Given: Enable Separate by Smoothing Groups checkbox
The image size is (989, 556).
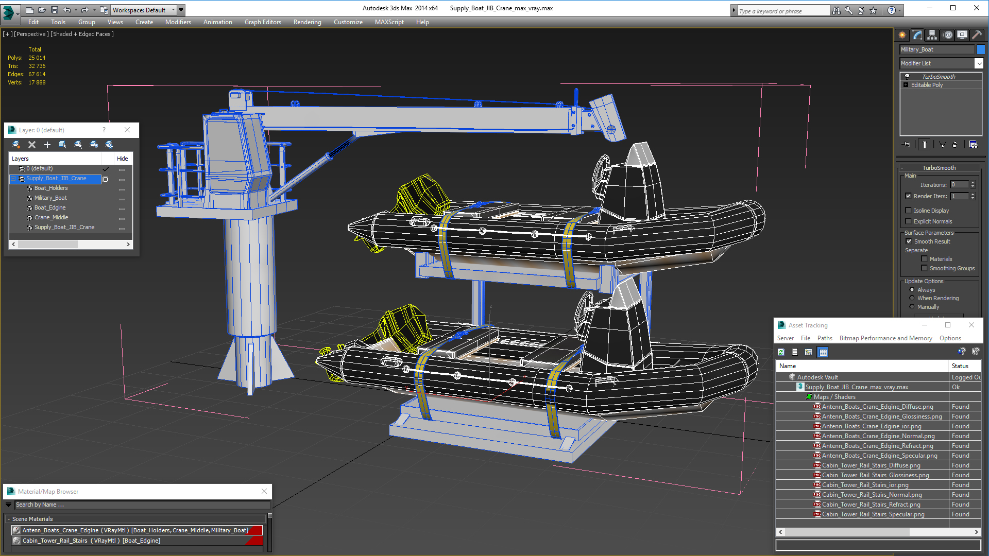Looking at the screenshot, I should [924, 268].
